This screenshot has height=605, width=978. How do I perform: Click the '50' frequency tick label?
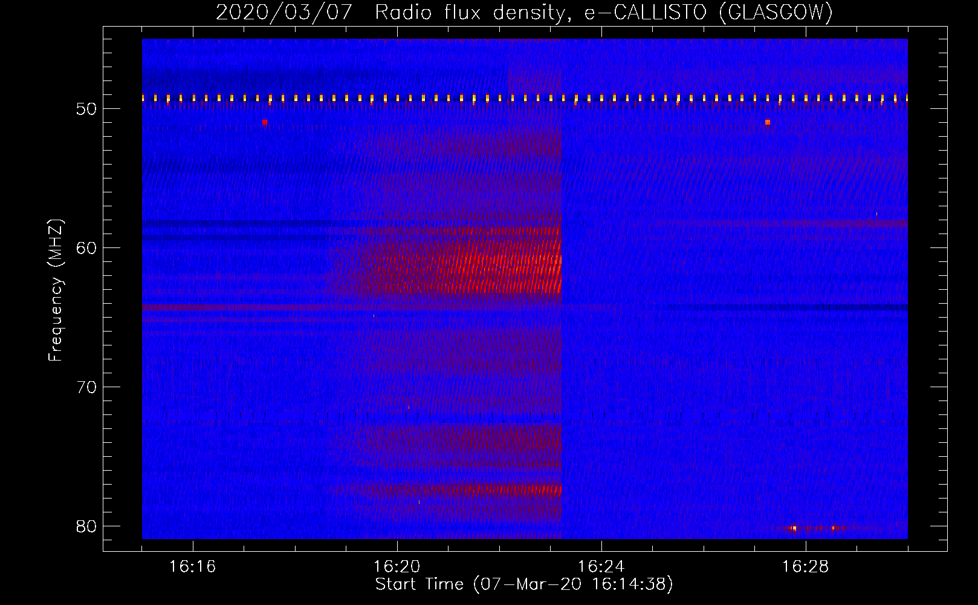tap(86, 109)
